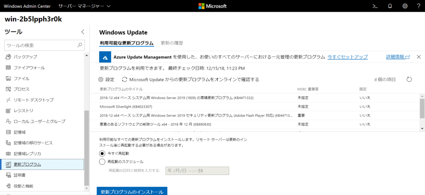Screen dimensions: 425x195
Task: Click the updates list scrollbar thumb
Action: click(x=422, y=108)
